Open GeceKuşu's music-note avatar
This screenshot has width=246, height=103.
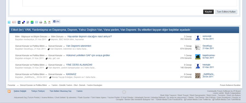click(198, 47)
